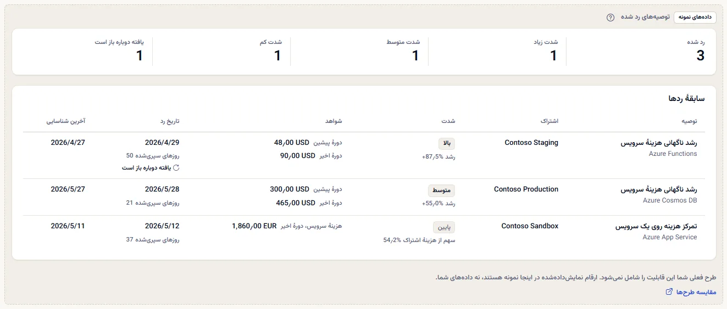This screenshot has height=309, width=727.
Task: Select the Contoso Sandbox subscription cell
Action: [x=530, y=226]
